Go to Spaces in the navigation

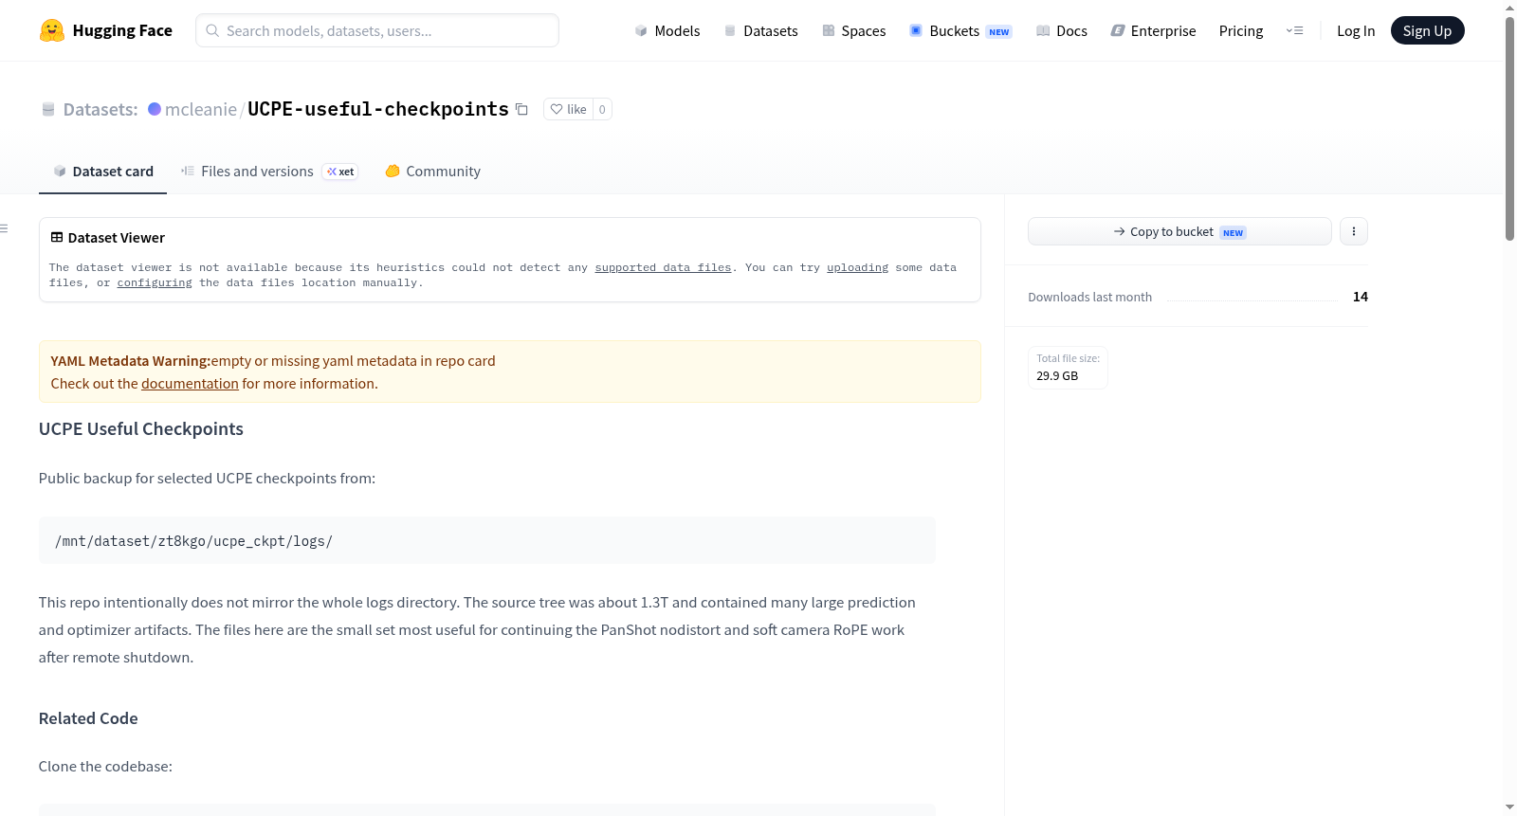coord(854,30)
